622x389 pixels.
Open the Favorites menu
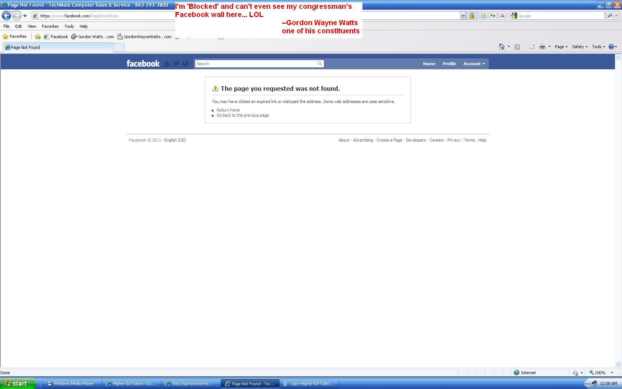click(x=50, y=26)
